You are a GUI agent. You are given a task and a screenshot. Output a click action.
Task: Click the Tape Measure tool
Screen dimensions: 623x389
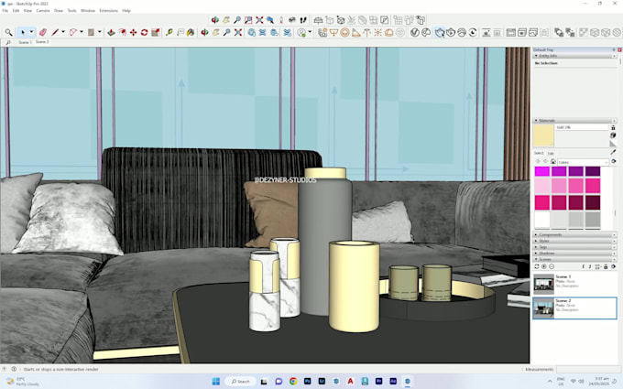click(169, 33)
